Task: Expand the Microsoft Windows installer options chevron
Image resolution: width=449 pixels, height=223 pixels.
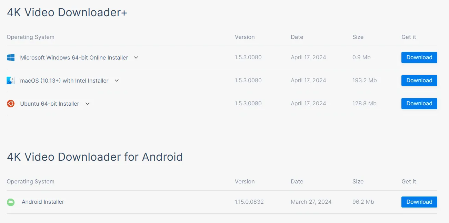Action: (x=136, y=57)
